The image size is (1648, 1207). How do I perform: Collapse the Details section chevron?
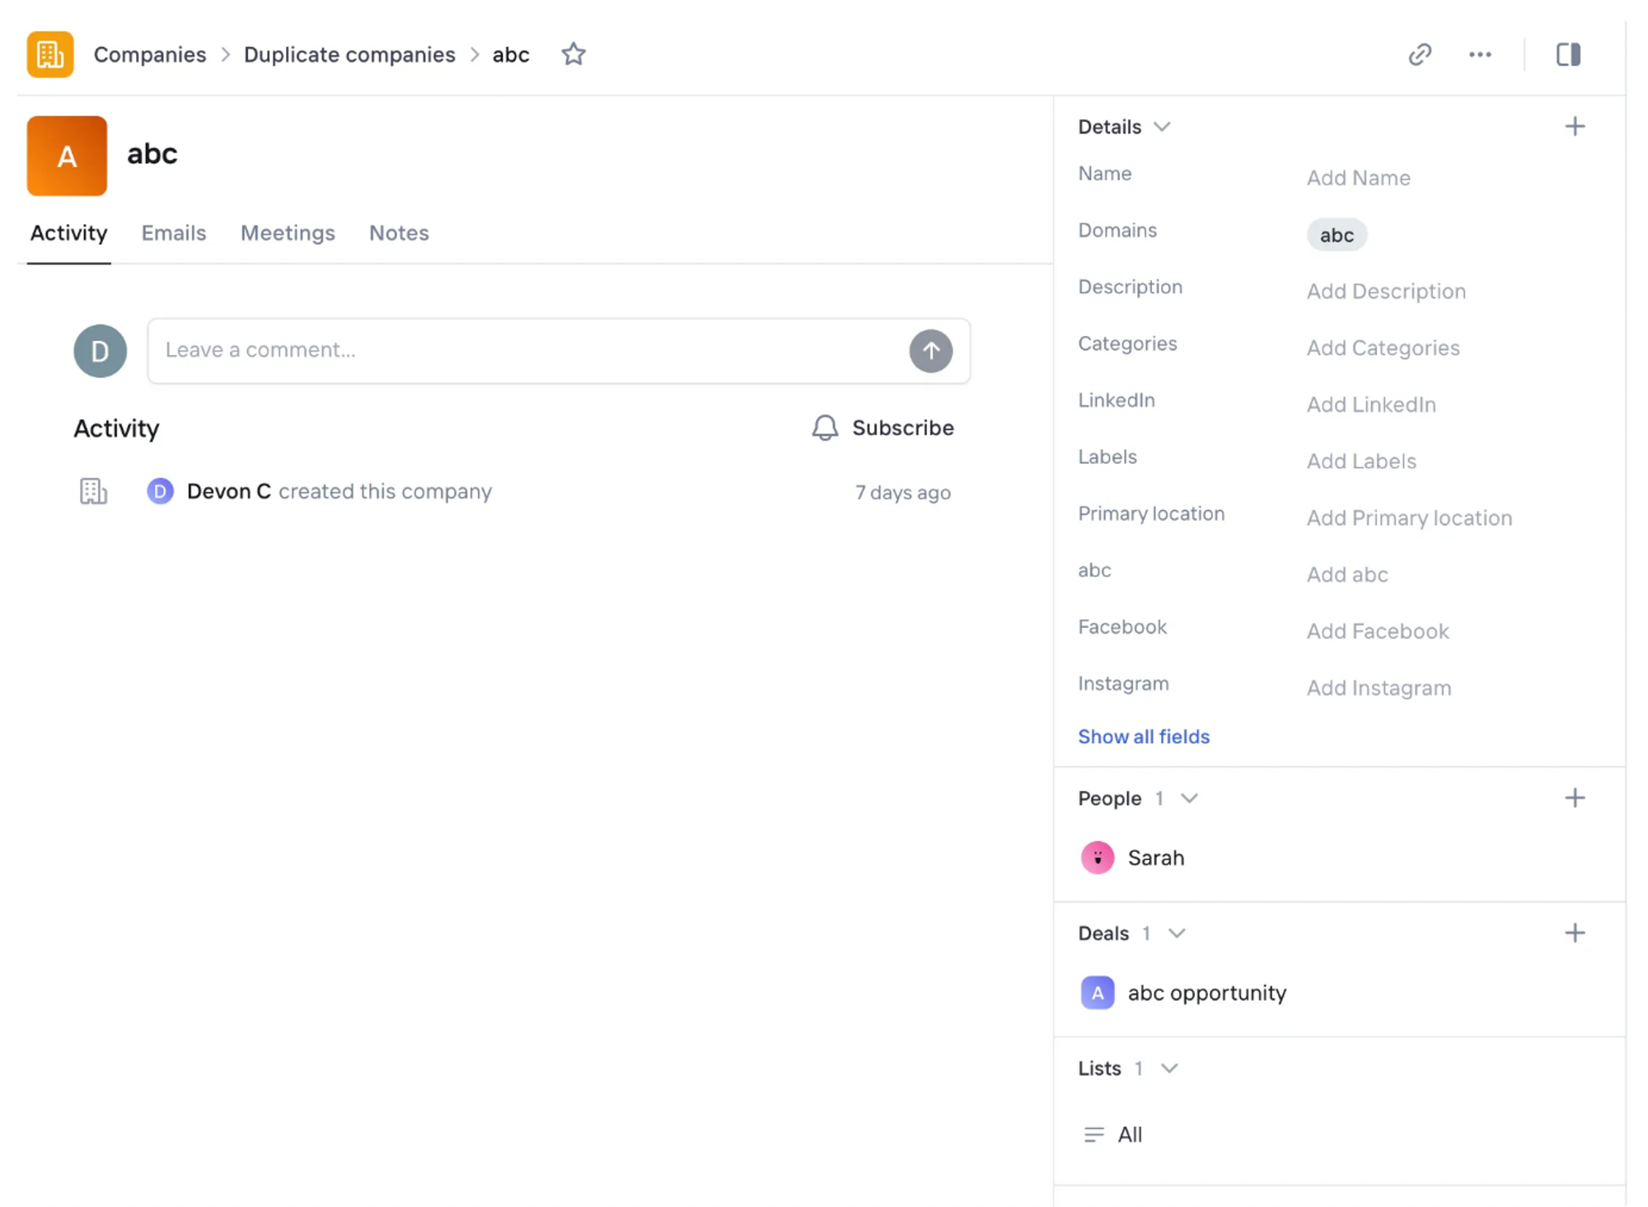[x=1162, y=127]
